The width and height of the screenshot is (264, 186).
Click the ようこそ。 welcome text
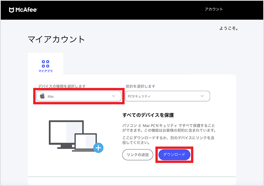pyautogui.click(x=228, y=28)
